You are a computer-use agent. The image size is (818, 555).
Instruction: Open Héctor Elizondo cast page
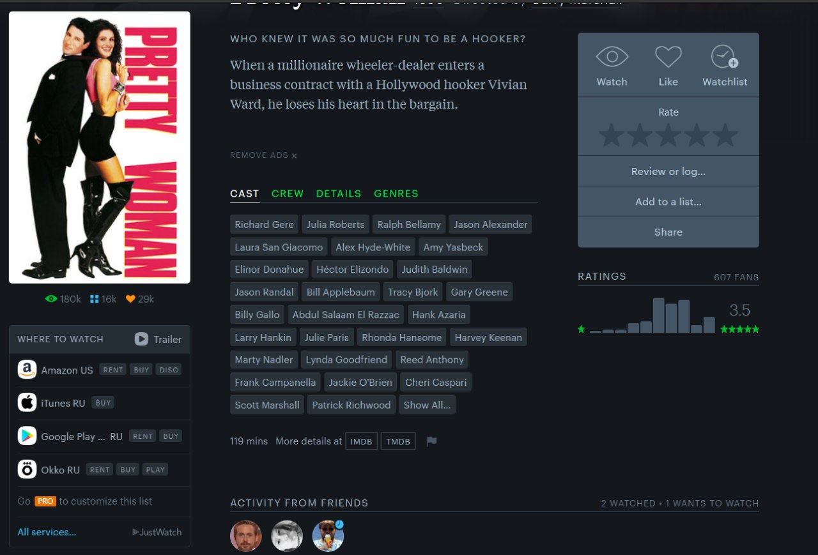coord(353,270)
